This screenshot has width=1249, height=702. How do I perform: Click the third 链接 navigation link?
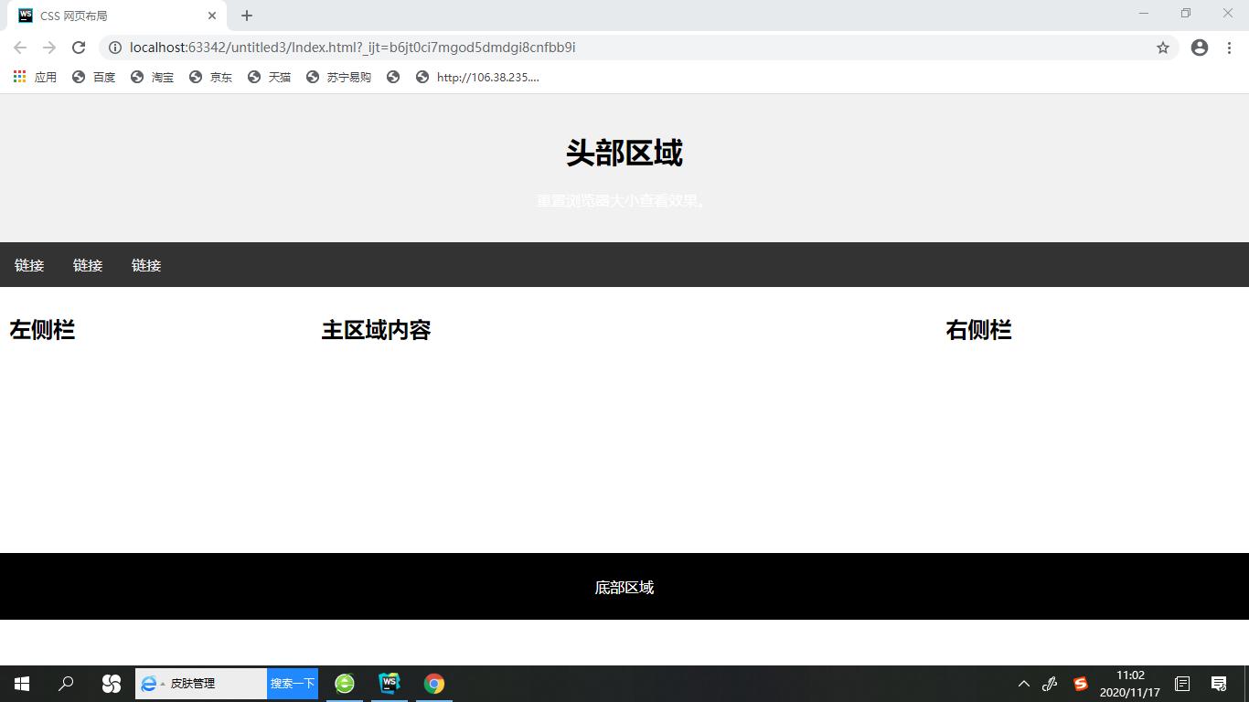[145, 265]
